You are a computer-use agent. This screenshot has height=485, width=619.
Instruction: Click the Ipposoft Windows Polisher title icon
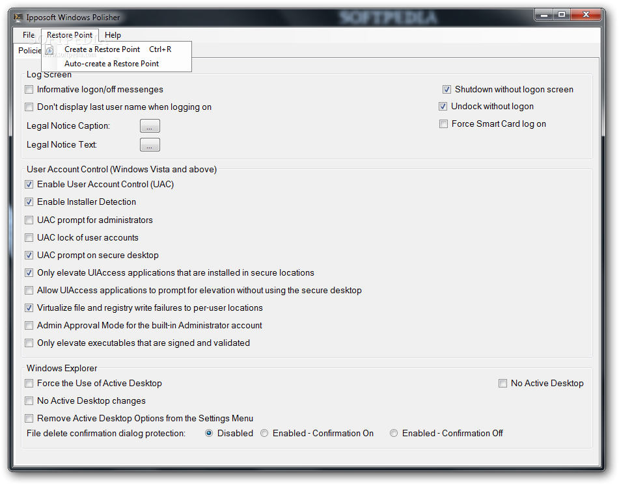[18, 18]
